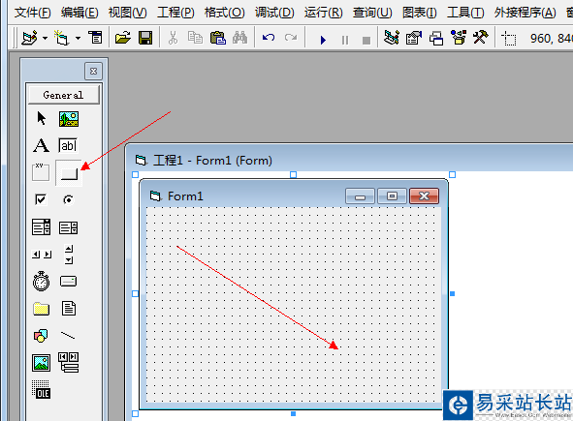Click the Add Form toolbar icon
The image size is (573, 421).
pyautogui.click(x=62, y=38)
